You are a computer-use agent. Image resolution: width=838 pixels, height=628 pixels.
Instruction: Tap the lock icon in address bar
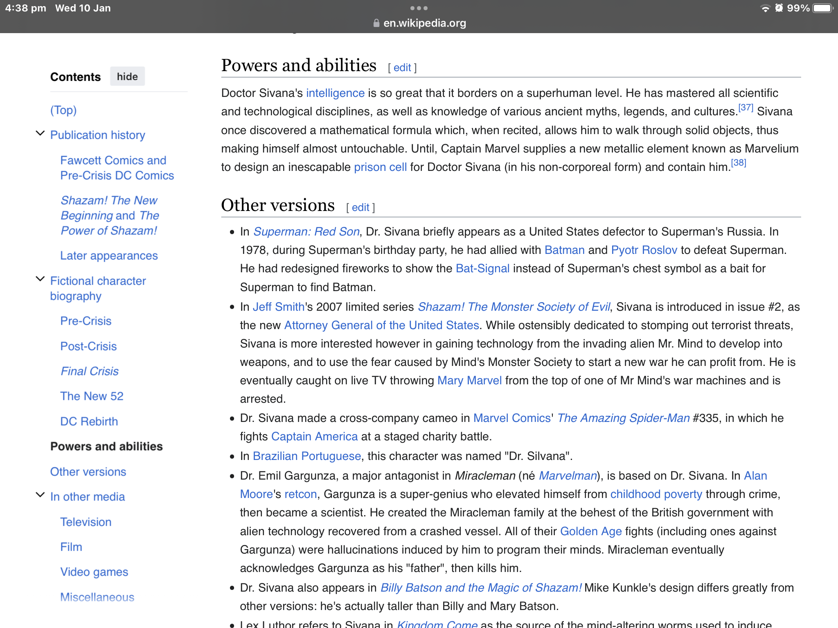376,23
